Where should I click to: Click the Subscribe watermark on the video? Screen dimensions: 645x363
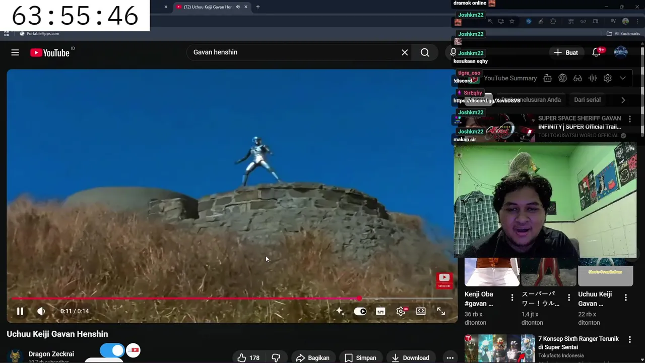pos(444,280)
